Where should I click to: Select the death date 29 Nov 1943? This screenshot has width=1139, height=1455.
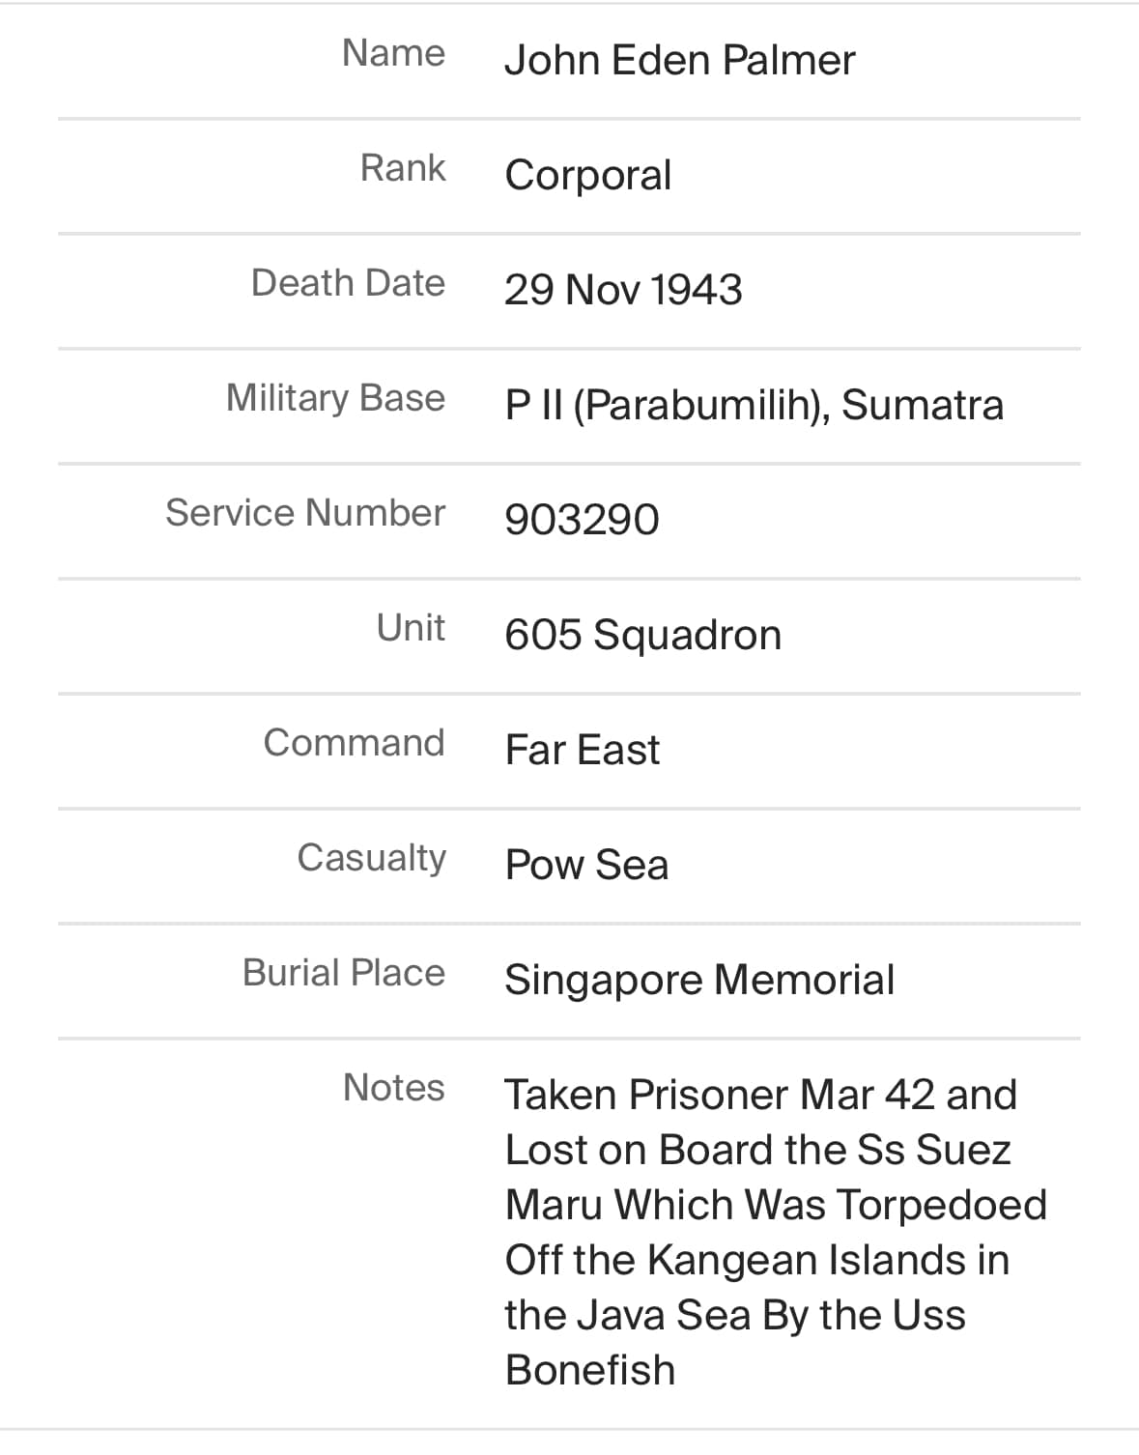pyautogui.click(x=623, y=290)
